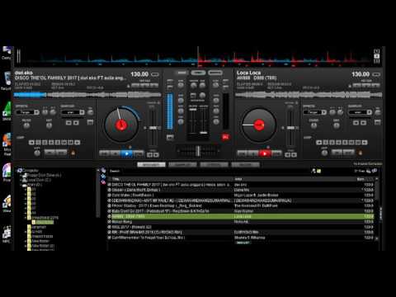Click the BPM tap button beside left 130.00
Viewport: 396px width, 297px height.
click(155, 74)
